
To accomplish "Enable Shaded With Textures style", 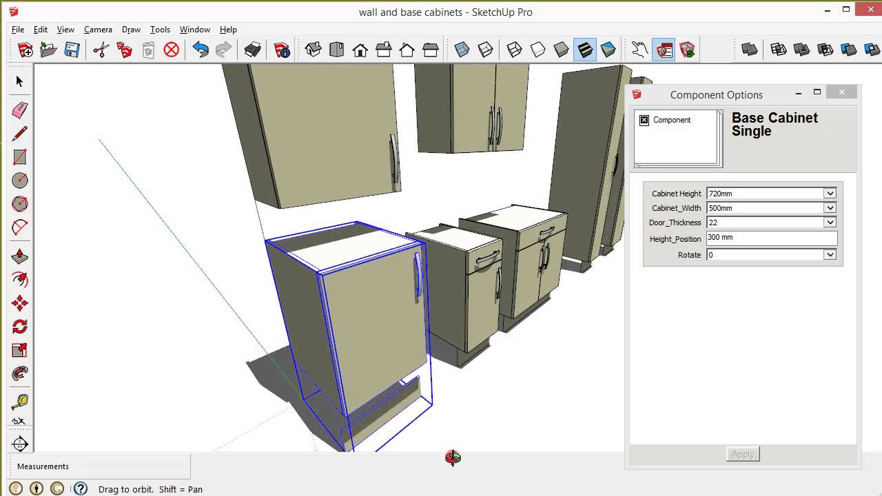I will point(584,50).
